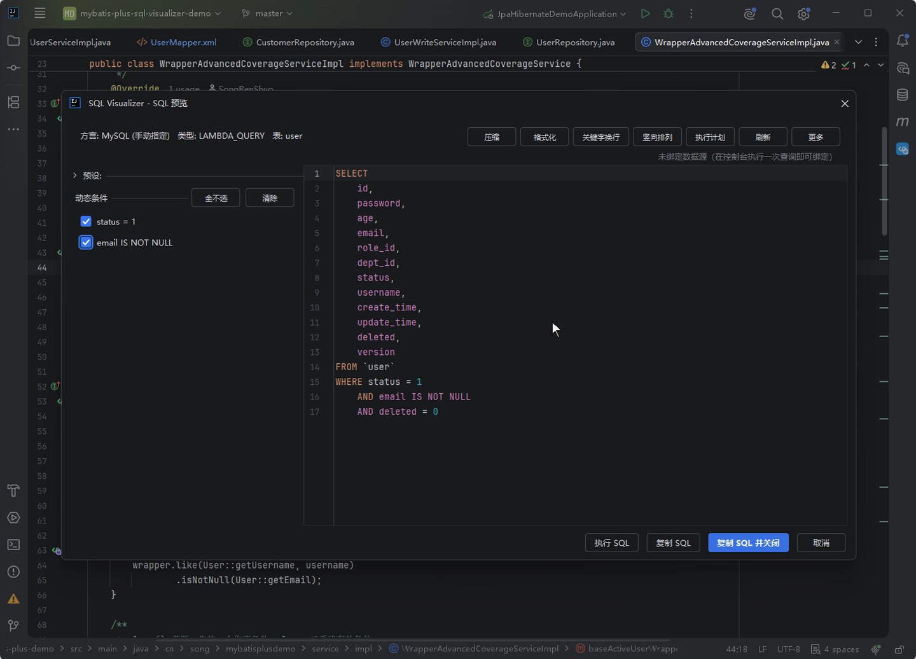Open the Maven tool window
916x659 pixels.
tap(902, 121)
